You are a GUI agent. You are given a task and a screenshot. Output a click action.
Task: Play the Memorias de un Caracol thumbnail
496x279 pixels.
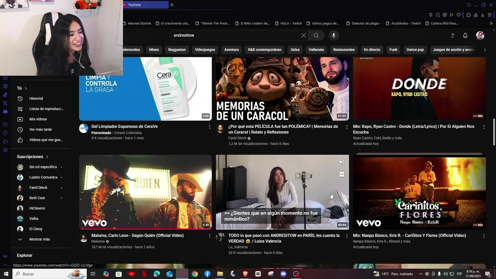pyautogui.click(x=282, y=89)
